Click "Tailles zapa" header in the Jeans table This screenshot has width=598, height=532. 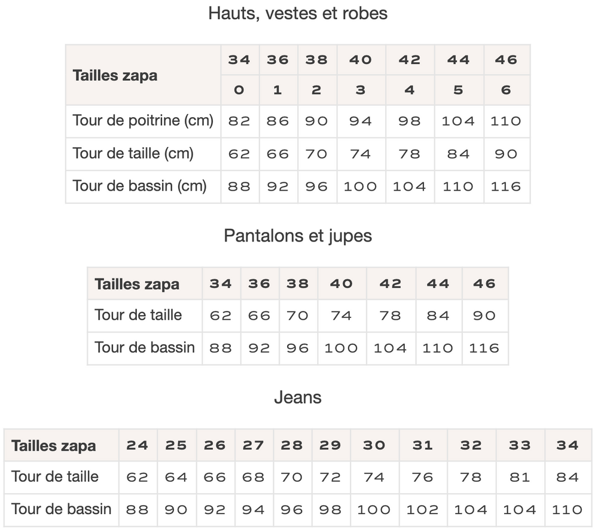(54, 446)
